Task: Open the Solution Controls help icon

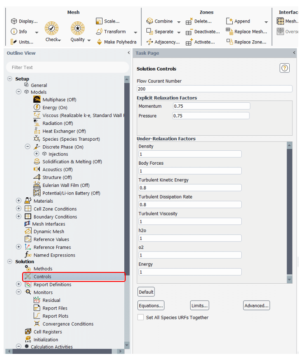Action: tap(284, 68)
